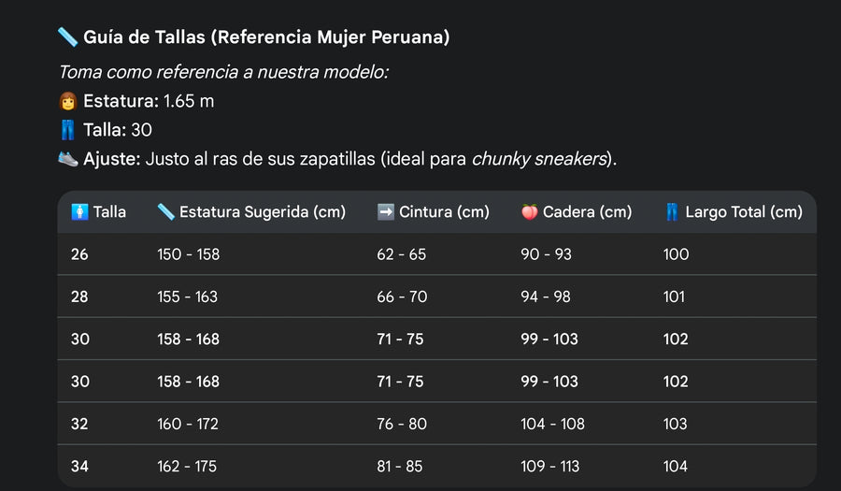The height and width of the screenshot is (491, 841).
Task: Click the size 34 row label
Action: pyautogui.click(x=79, y=466)
